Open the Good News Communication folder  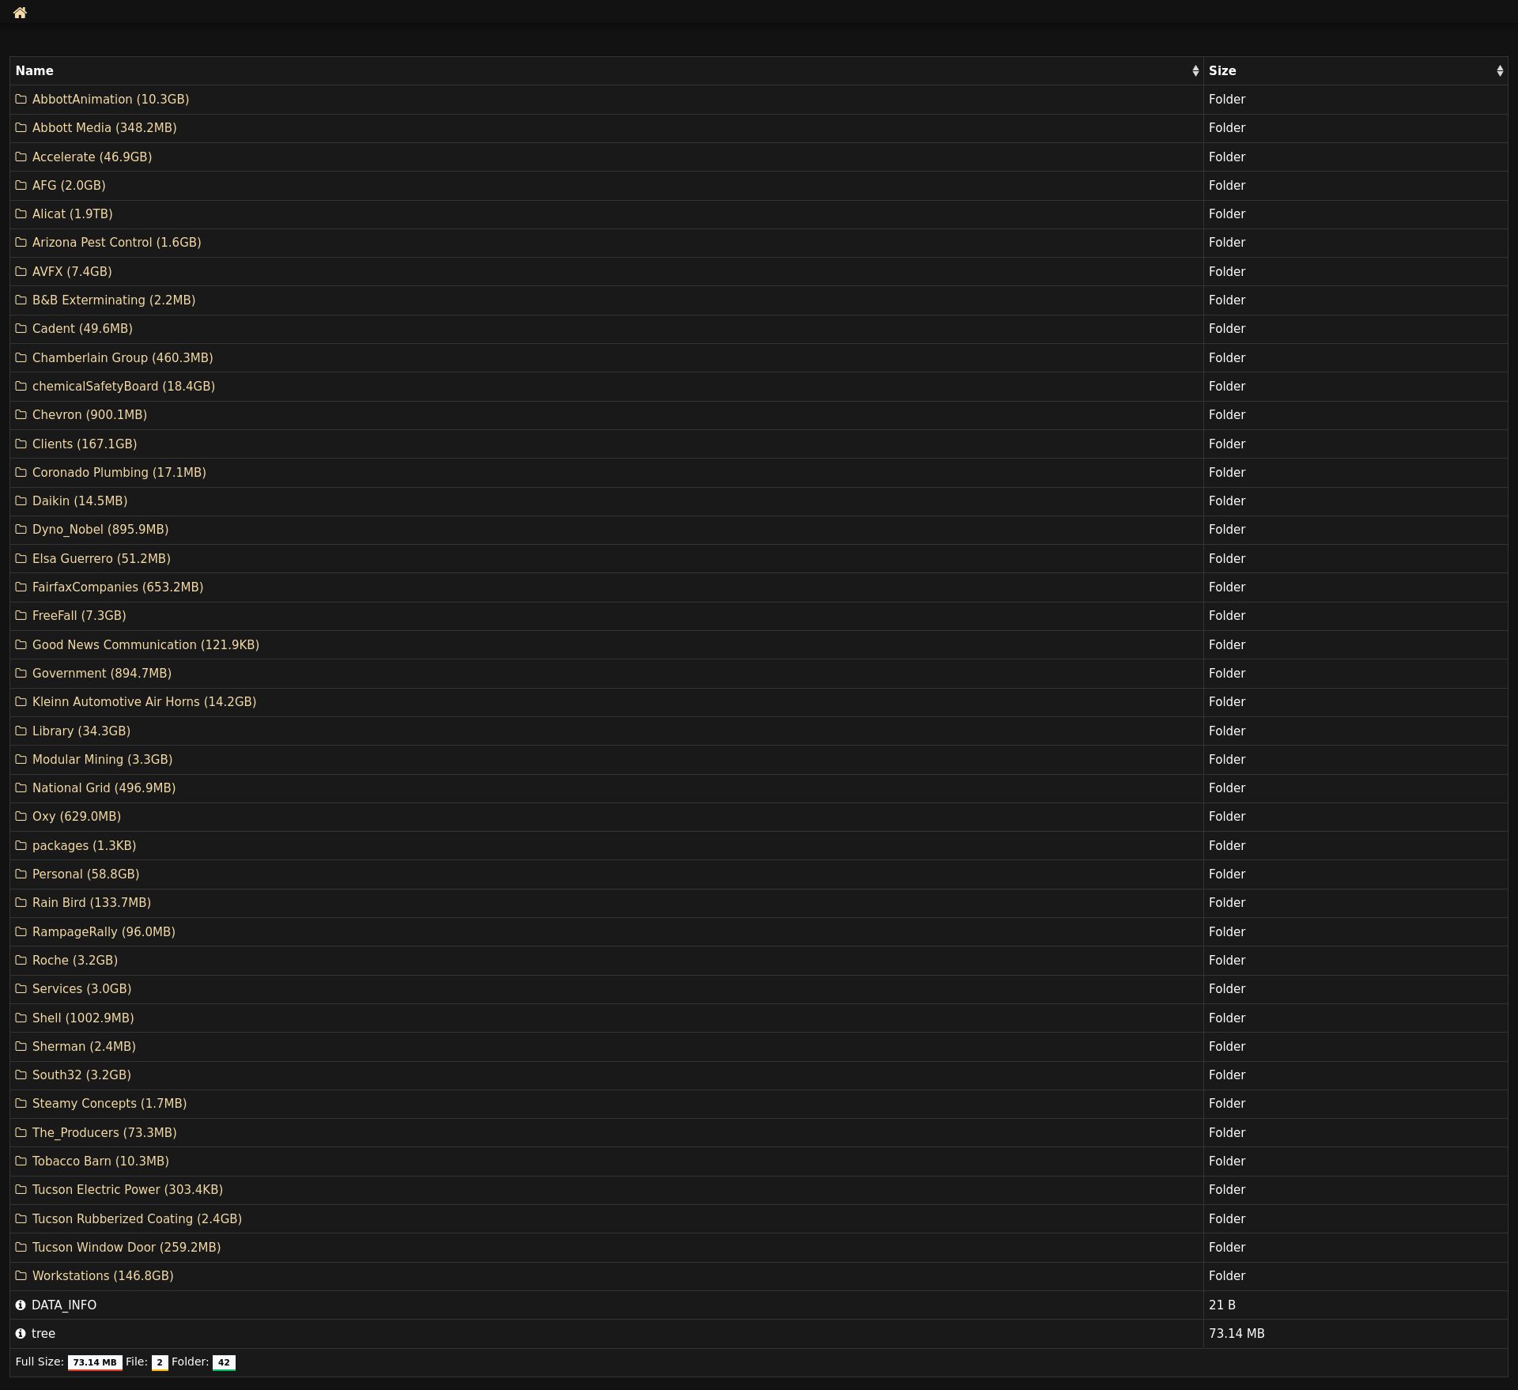click(x=145, y=644)
